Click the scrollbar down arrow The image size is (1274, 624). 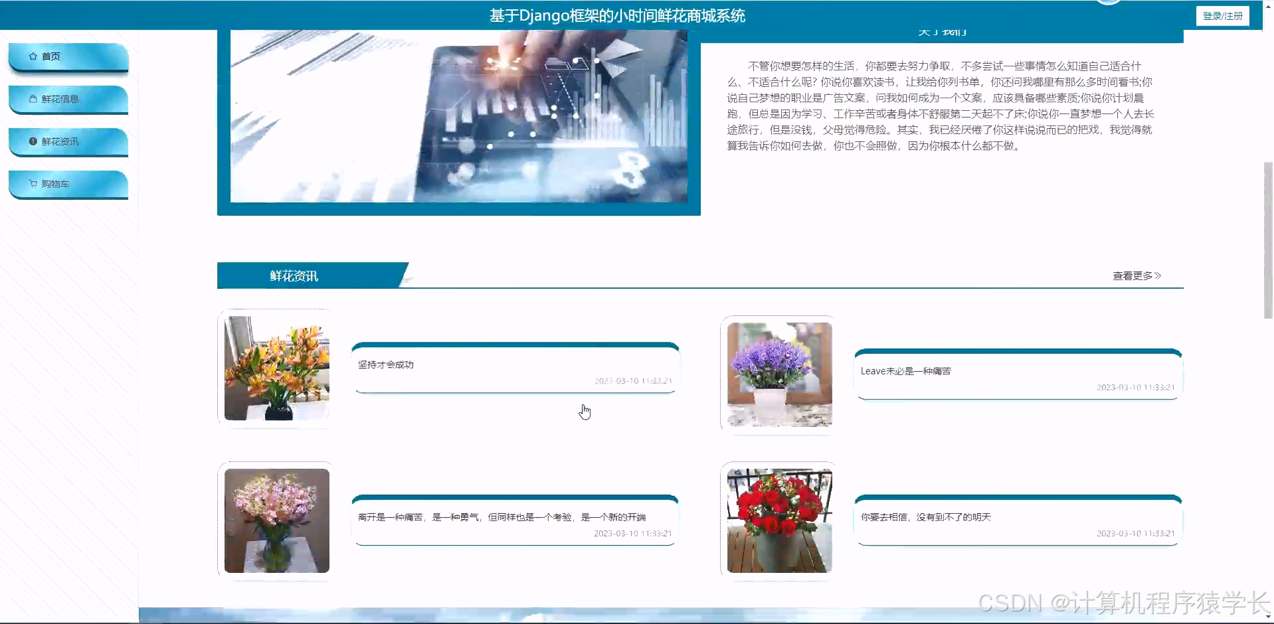tap(1268, 617)
